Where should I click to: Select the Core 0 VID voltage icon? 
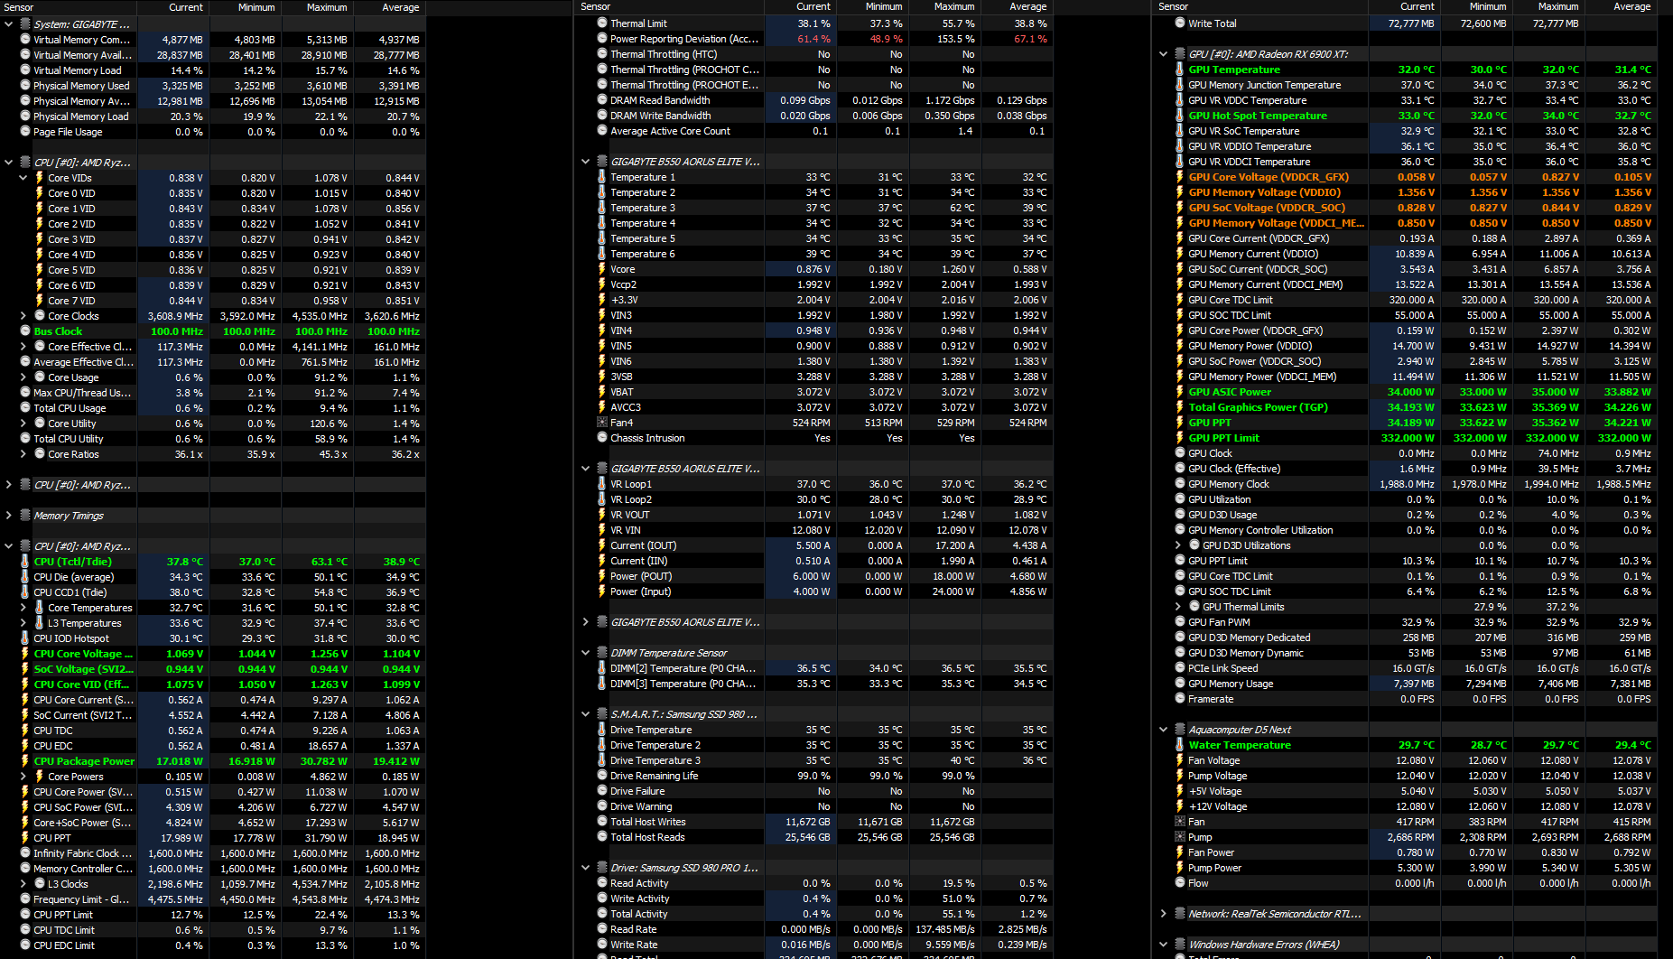pos(40,192)
